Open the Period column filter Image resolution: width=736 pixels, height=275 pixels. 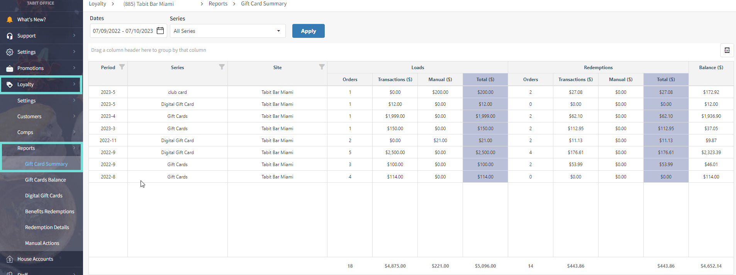(x=122, y=67)
